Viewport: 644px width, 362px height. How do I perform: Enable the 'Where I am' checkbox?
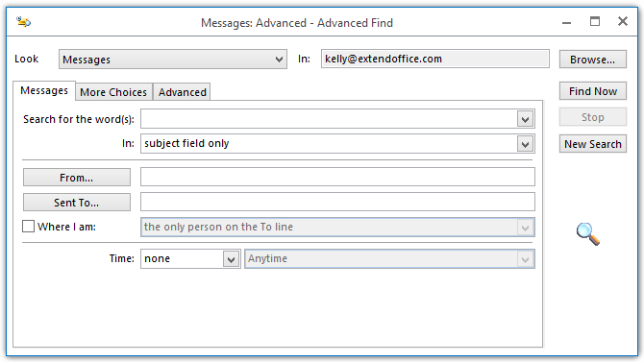pos(28,227)
